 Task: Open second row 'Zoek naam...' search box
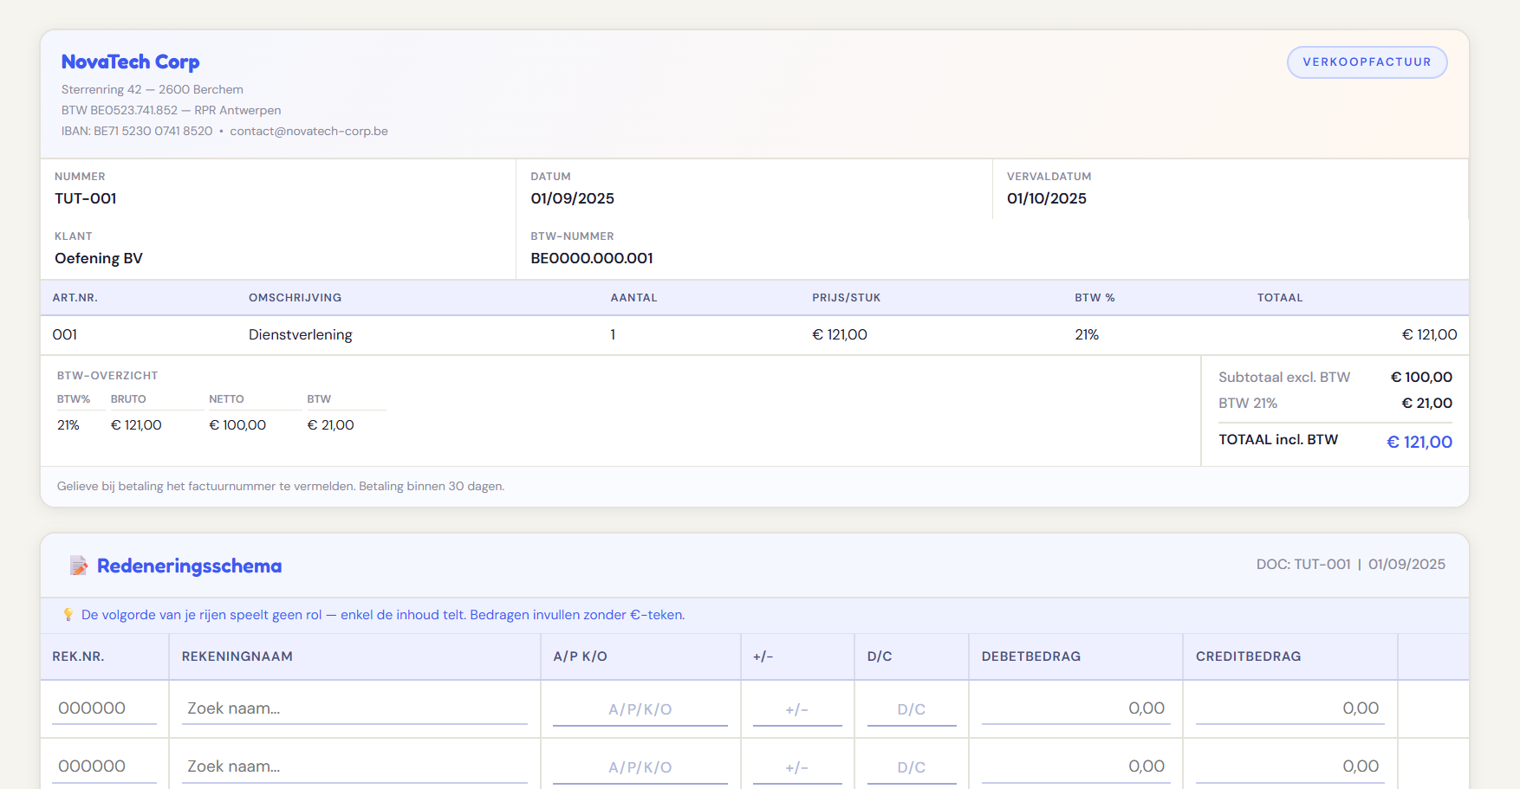[x=354, y=766]
